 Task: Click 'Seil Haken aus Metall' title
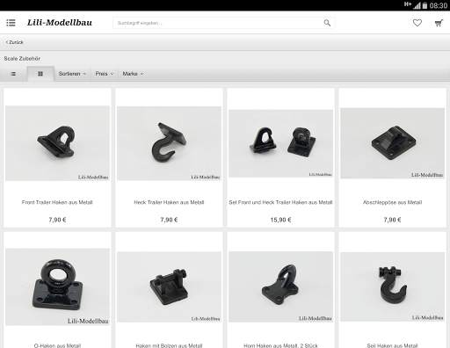click(x=392, y=345)
